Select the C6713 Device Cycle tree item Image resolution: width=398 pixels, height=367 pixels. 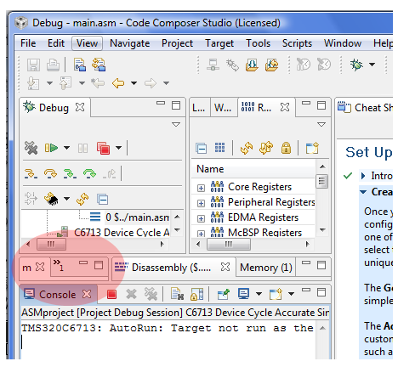(122, 233)
